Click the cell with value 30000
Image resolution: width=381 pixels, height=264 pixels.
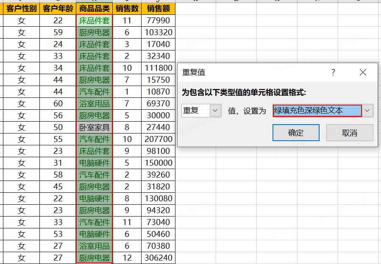coord(158,115)
